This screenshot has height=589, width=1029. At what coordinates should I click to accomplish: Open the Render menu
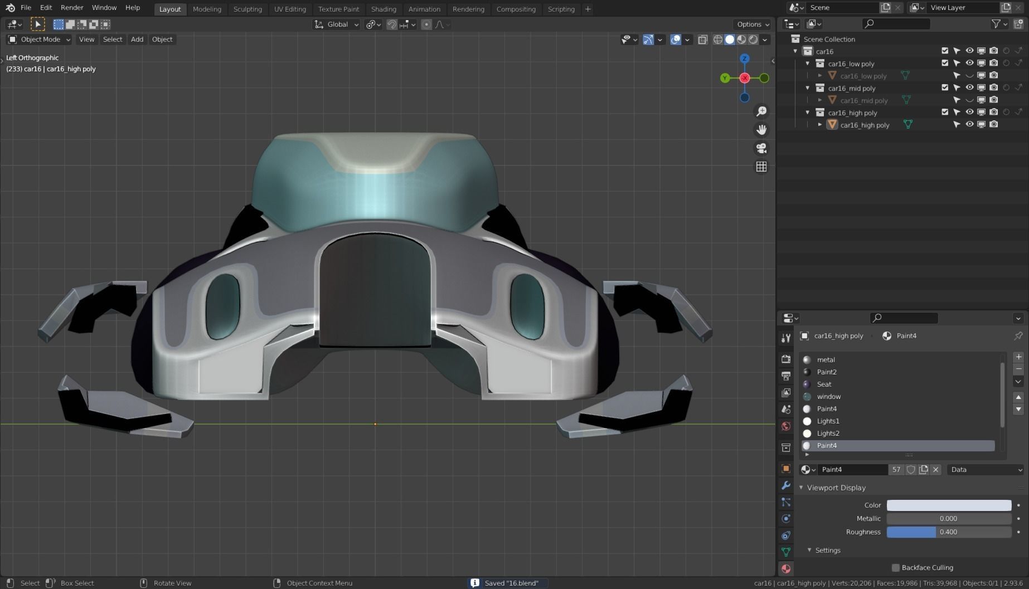point(72,8)
